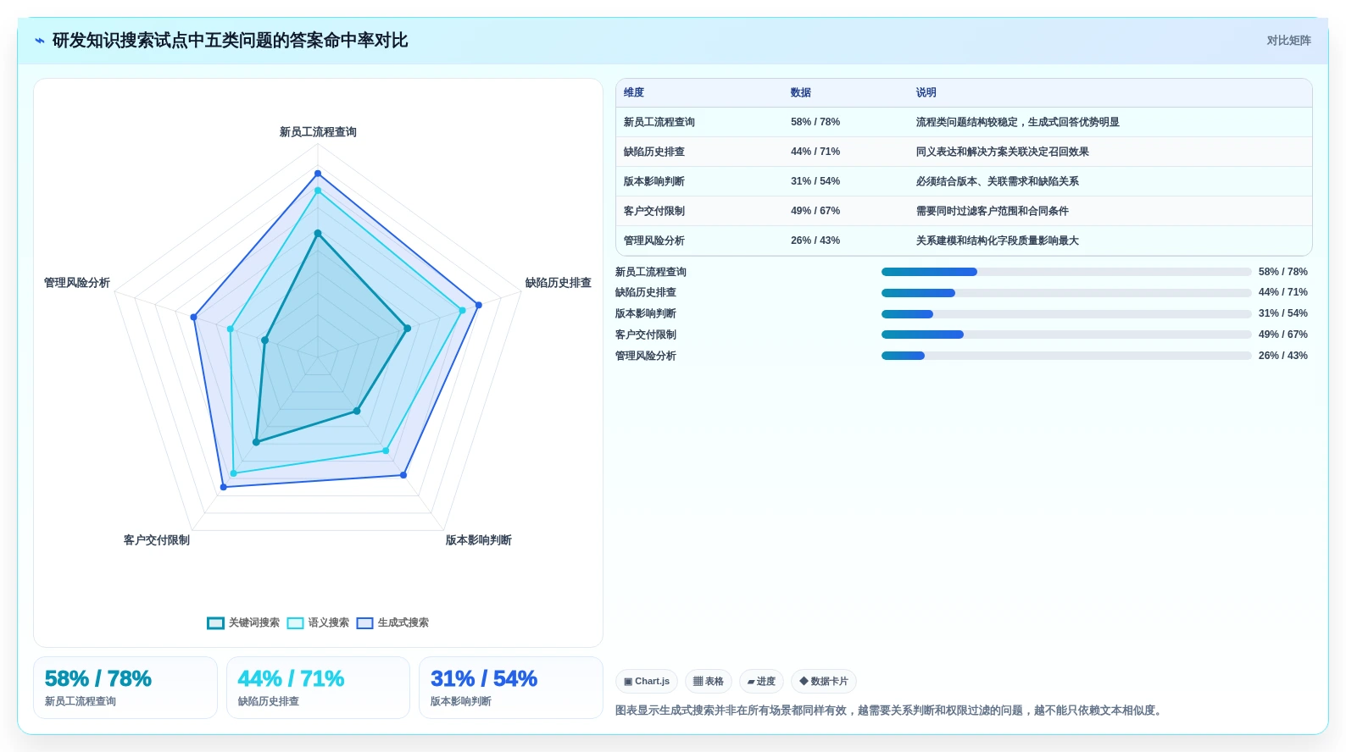Click the 说明 column header
The image size is (1346, 752).
click(x=926, y=93)
